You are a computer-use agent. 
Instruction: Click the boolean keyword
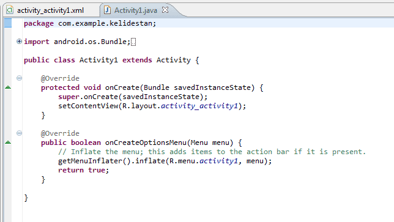coord(86,142)
